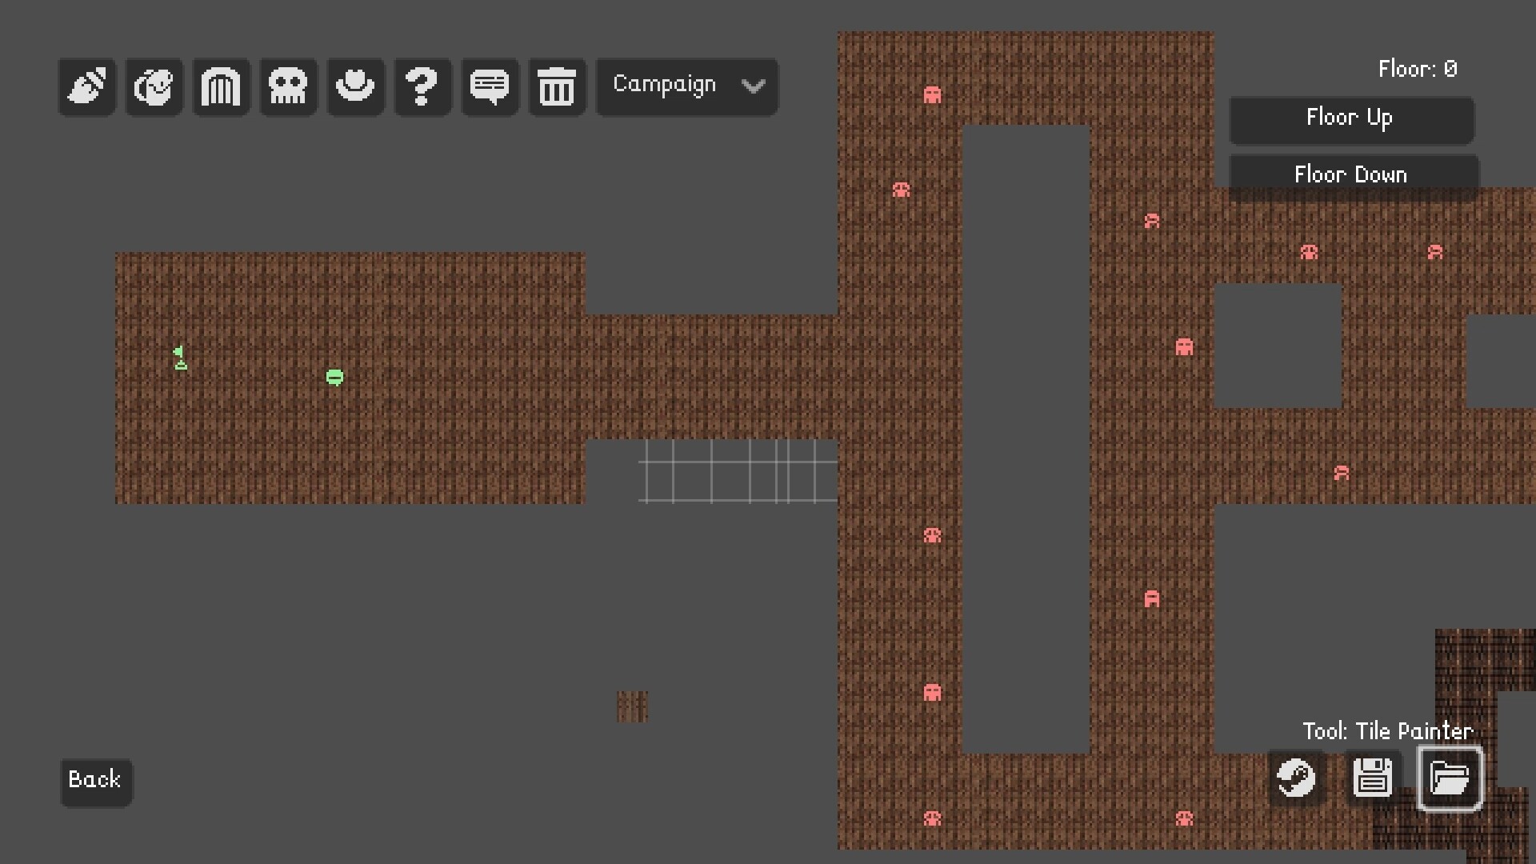This screenshot has height=864, width=1536.
Task: Open Steam Workshop via Steam icon
Action: click(1296, 778)
